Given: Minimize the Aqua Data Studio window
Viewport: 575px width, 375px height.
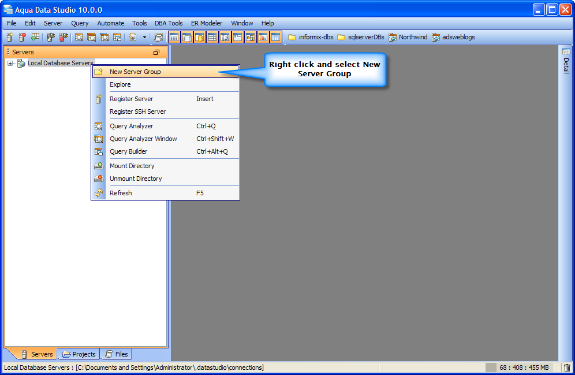Looking at the screenshot, I should click(538, 10).
